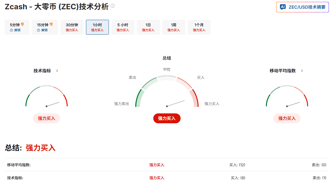This screenshot has width=332, height=182.
Task: Click the 卖出: (0) cell
Action: (x=319, y=165)
